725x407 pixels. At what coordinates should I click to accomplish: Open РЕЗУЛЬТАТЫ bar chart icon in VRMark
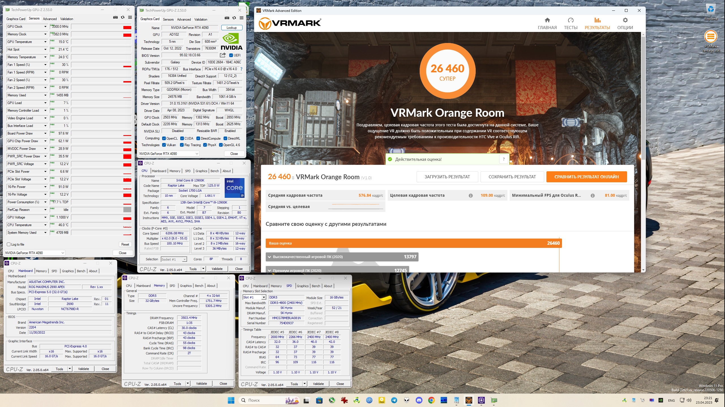597,20
